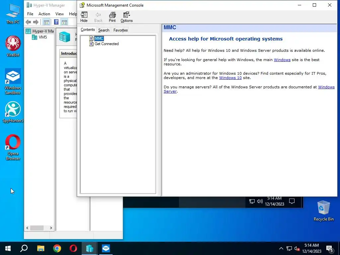
Task: Open the Windows 10 site link
Action: point(230,78)
